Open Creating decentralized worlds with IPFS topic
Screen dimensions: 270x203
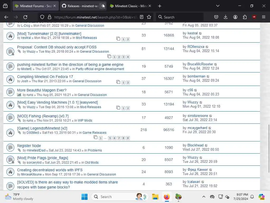coord(50,170)
